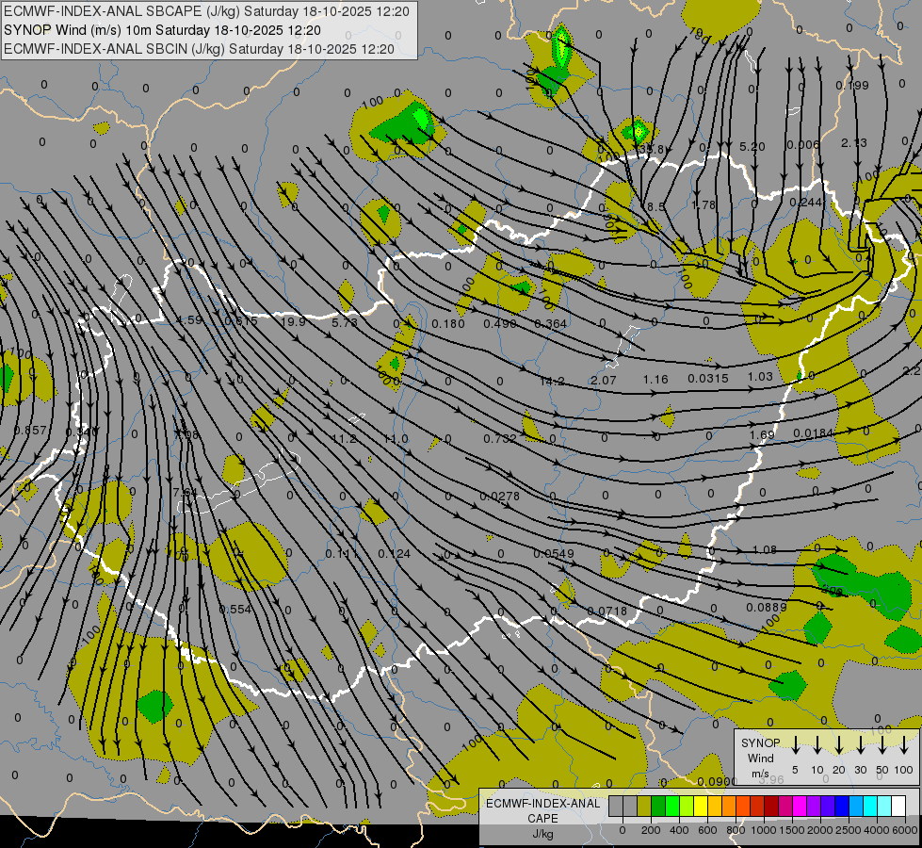This screenshot has width=922, height=848.
Task: Click the SYNOP Wind m/s legend label
Action: click(x=760, y=758)
